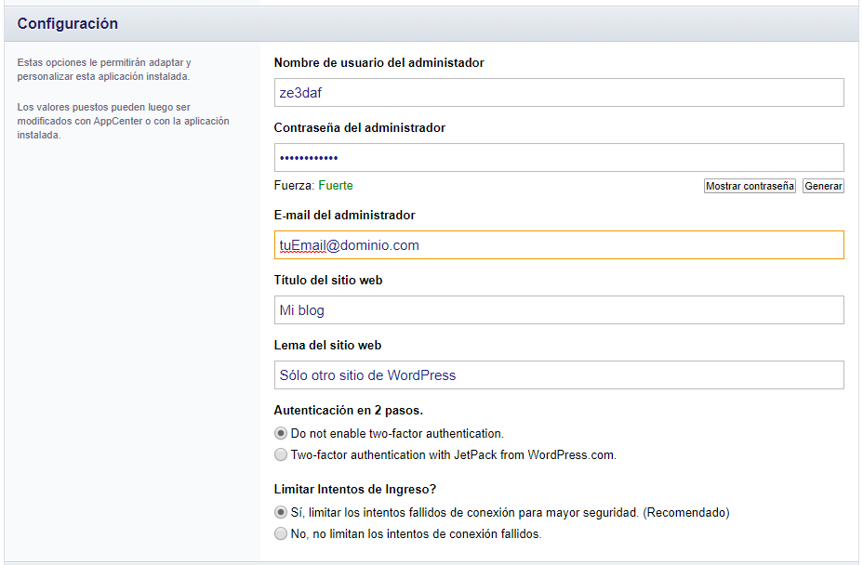
Task: Focus the Contraseña del administrador password box
Action: [559, 157]
